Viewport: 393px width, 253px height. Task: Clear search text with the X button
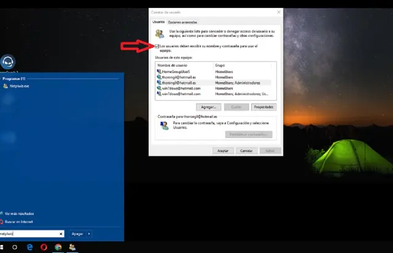pyautogui.click(x=60, y=233)
